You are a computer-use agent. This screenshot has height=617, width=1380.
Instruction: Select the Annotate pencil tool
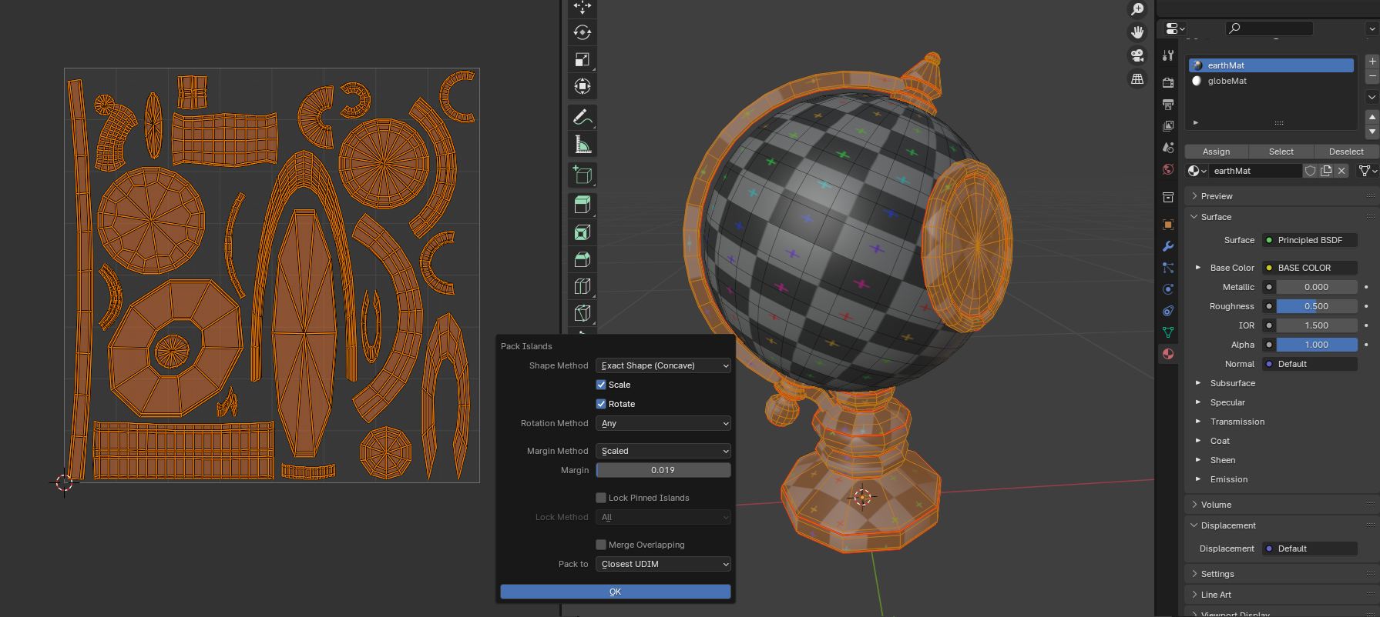[x=583, y=117]
